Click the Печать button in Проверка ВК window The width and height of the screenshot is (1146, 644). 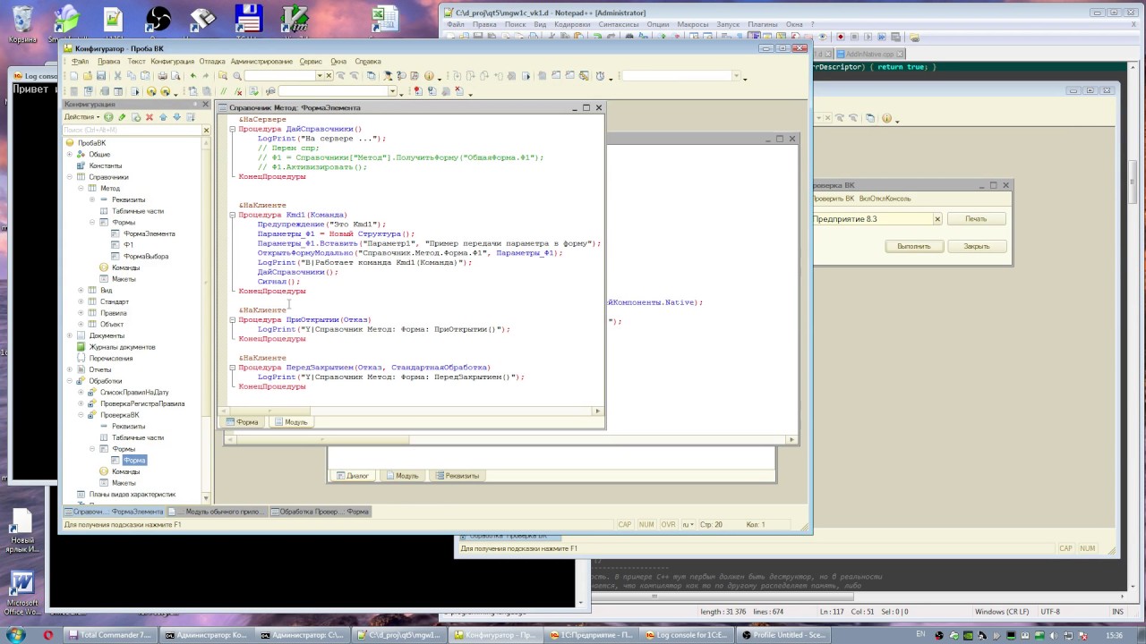click(x=976, y=219)
